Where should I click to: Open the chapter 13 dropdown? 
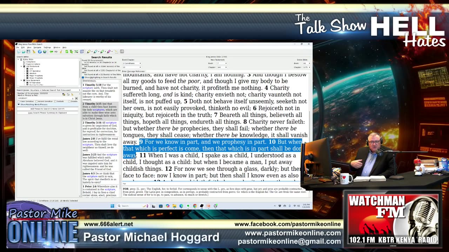click(132, 67)
